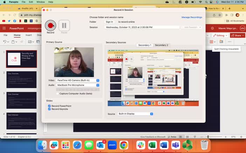
Task: Open Microsoft Teams in the dock
Action: click(176, 145)
